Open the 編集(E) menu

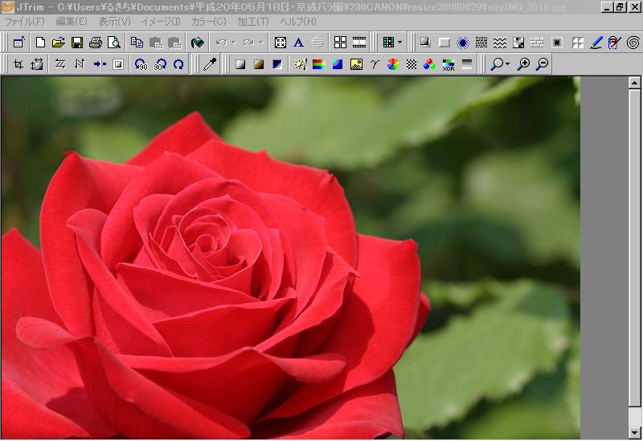[72, 22]
